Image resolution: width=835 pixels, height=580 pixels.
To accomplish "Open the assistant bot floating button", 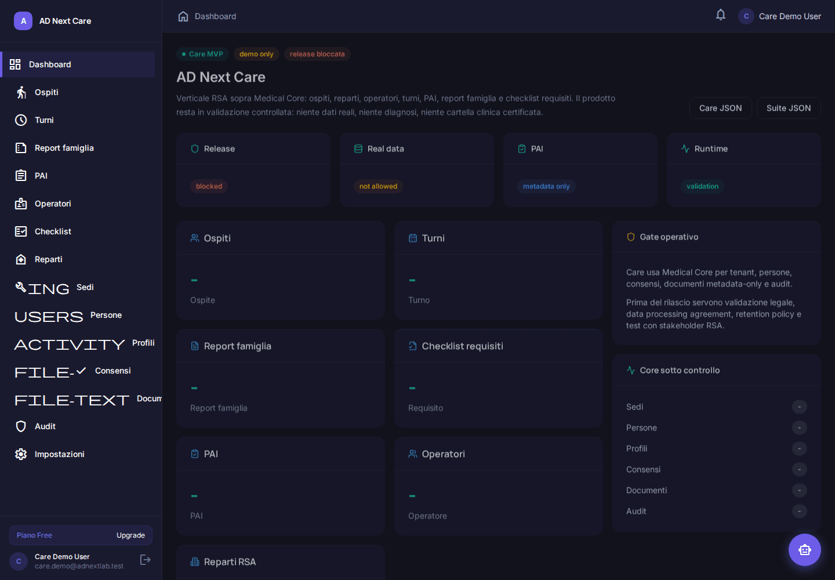I will [805, 550].
